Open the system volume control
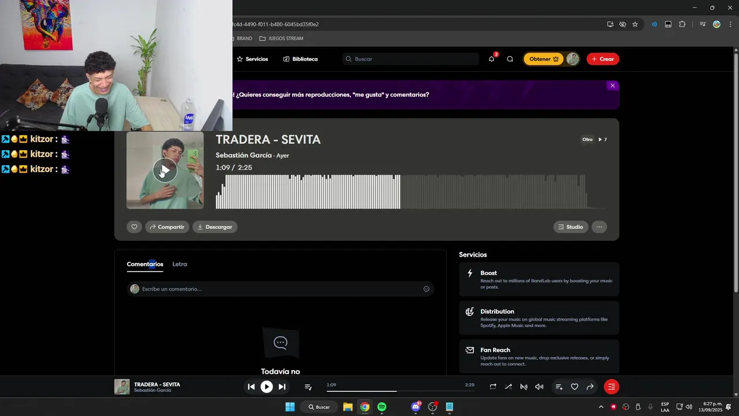 689,407
